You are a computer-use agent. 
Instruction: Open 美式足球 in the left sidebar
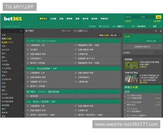pos(5,50)
